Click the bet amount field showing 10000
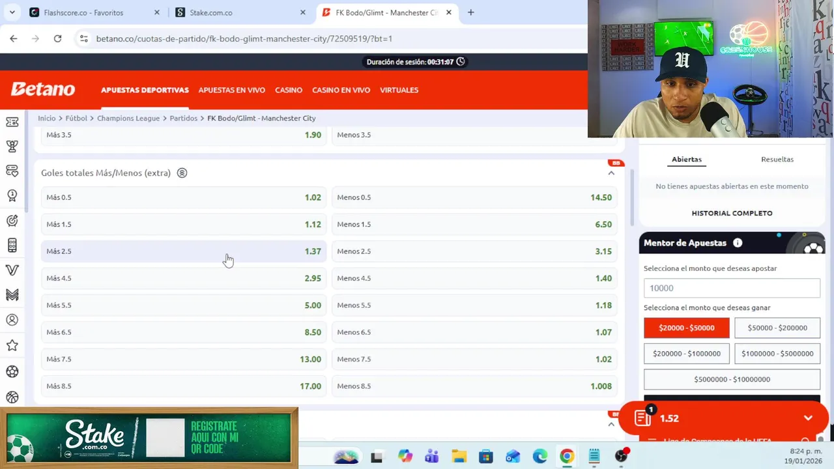834x469 pixels. 732,288
